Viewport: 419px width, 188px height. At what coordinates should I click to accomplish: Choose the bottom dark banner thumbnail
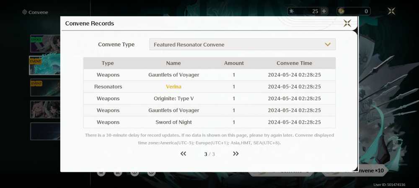pyautogui.click(x=45, y=131)
